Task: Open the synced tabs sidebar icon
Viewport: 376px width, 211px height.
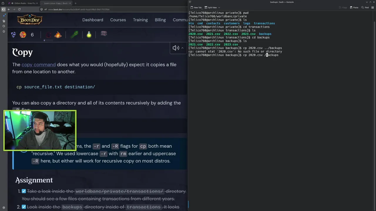Action: pos(4,21)
